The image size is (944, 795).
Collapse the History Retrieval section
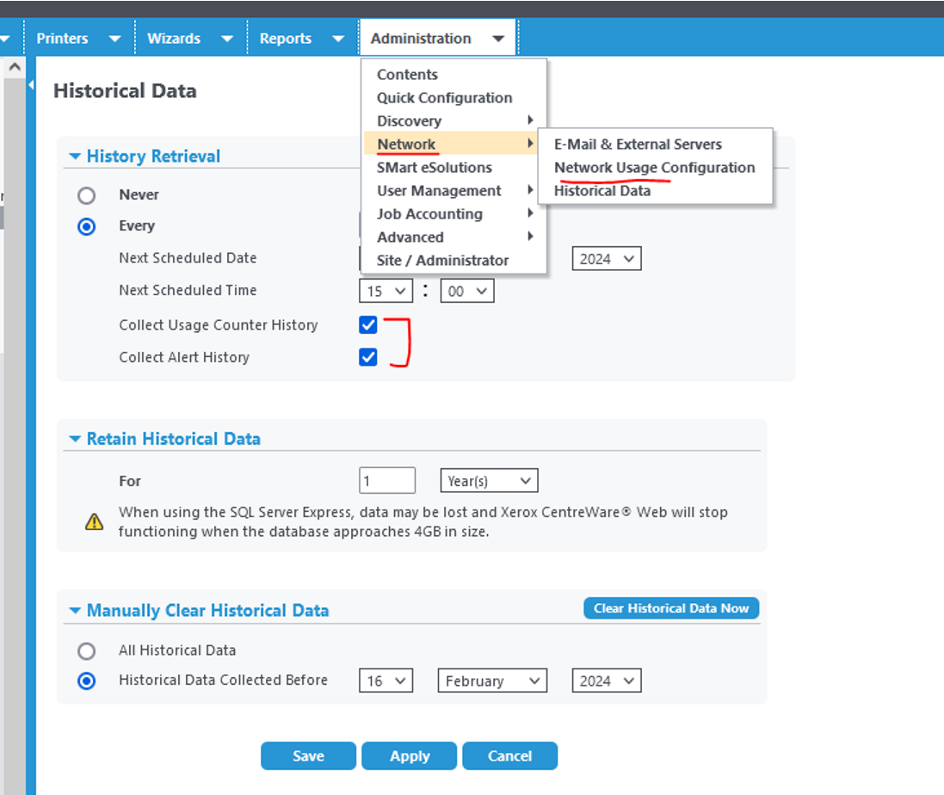pyautogui.click(x=75, y=156)
